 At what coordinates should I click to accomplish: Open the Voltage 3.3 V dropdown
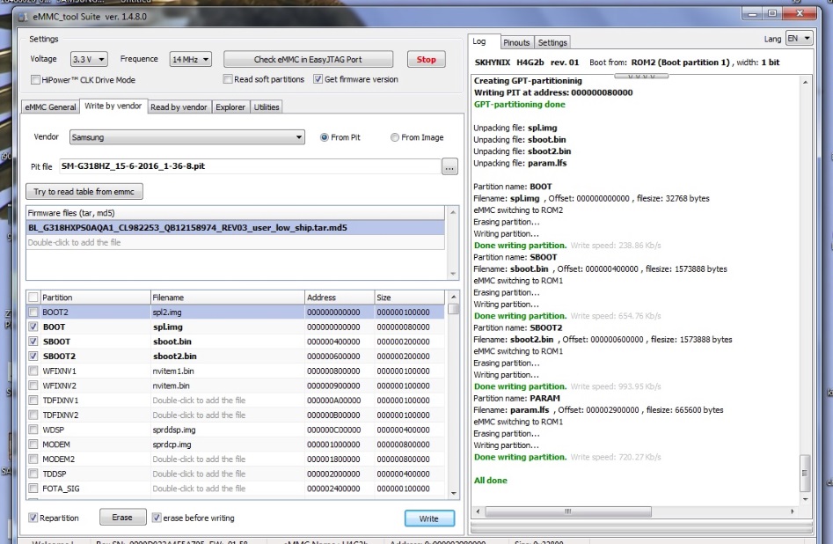pyautogui.click(x=89, y=59)
